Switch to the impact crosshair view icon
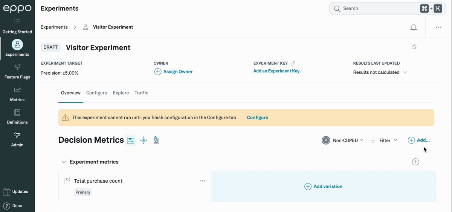This screenshot has width=452, height=212. (x=143, y=140)
